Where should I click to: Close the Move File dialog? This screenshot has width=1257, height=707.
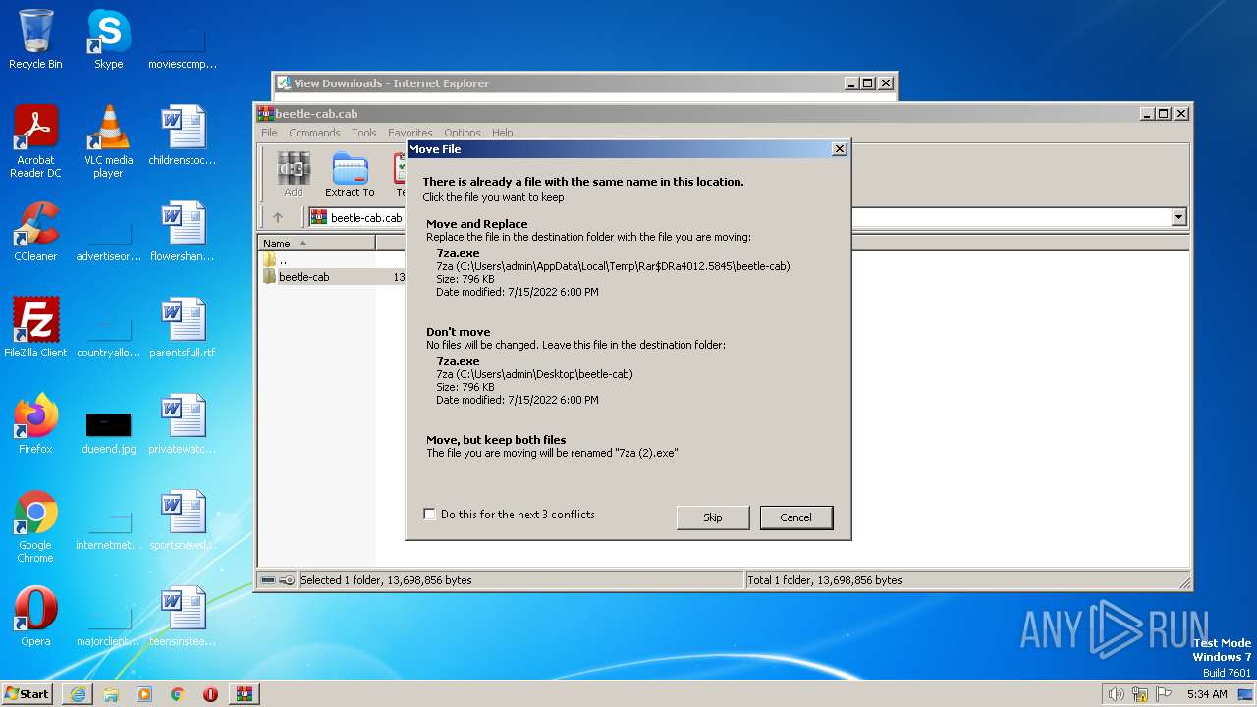tap(839, 149)
